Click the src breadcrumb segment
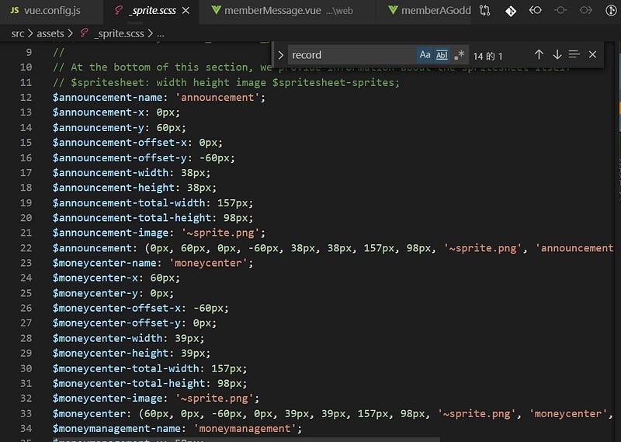Viewport: 621px width, 442px height. tap(18, 34)
